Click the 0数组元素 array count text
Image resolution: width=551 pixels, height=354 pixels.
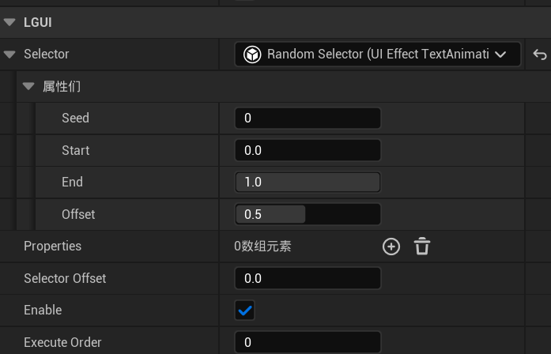[262, 247]
